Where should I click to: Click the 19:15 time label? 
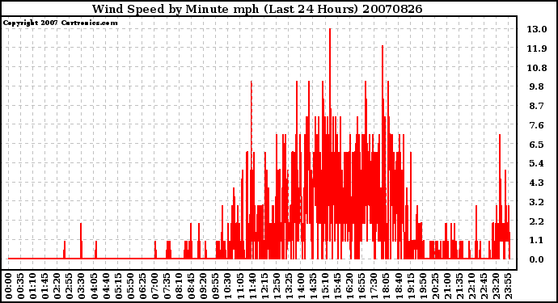click(411, 287)
